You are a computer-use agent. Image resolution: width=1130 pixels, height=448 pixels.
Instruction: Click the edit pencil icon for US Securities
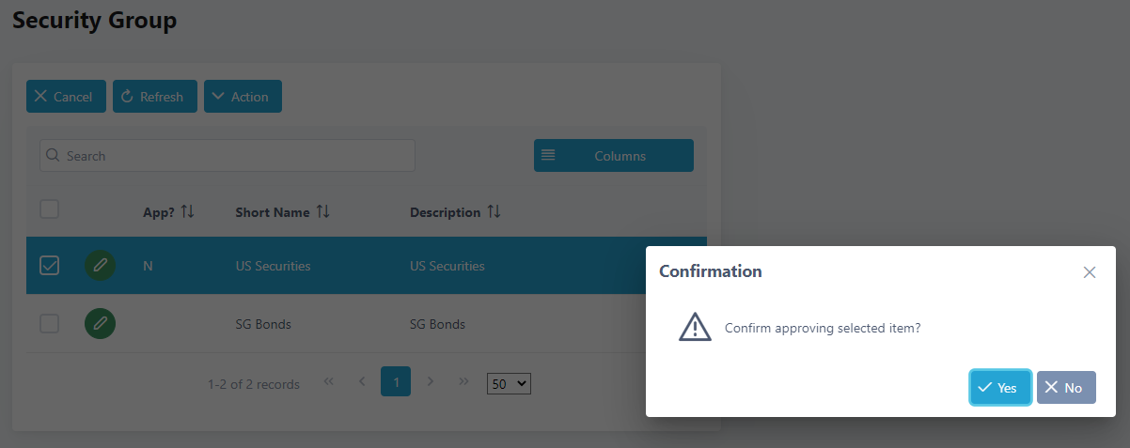[x=100, y=266]
